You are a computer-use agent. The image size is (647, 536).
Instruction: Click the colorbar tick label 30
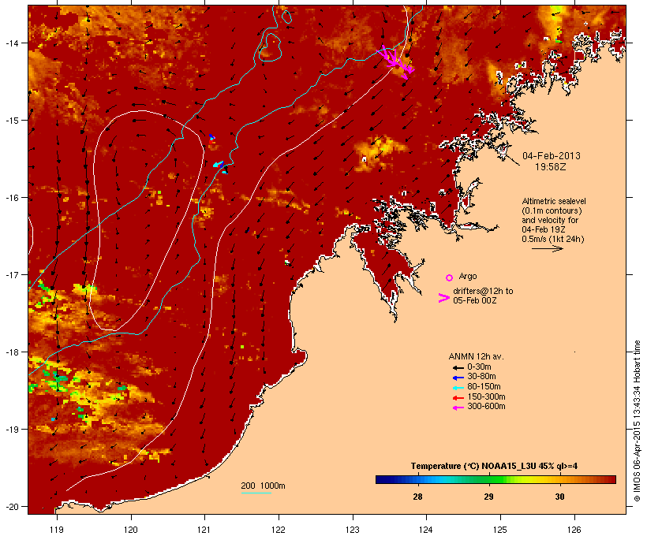click(x=559, y=497)
